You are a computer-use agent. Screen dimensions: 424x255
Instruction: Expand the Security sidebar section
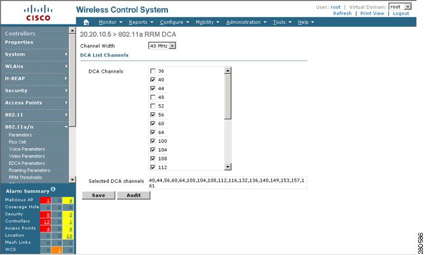(36, 91)
